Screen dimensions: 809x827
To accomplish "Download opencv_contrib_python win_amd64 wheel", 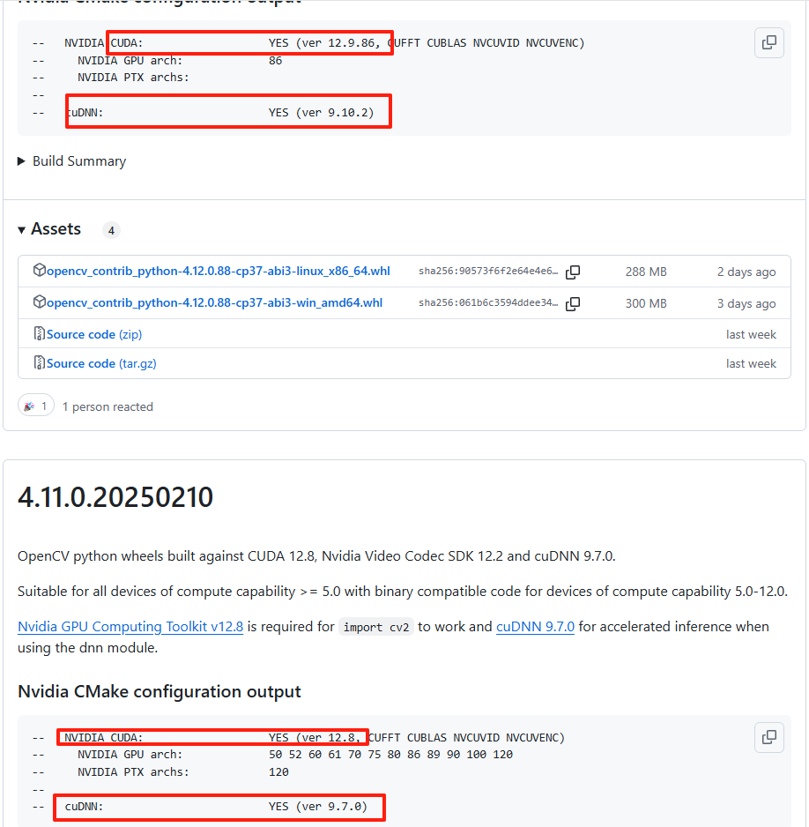I will (214, 302).
